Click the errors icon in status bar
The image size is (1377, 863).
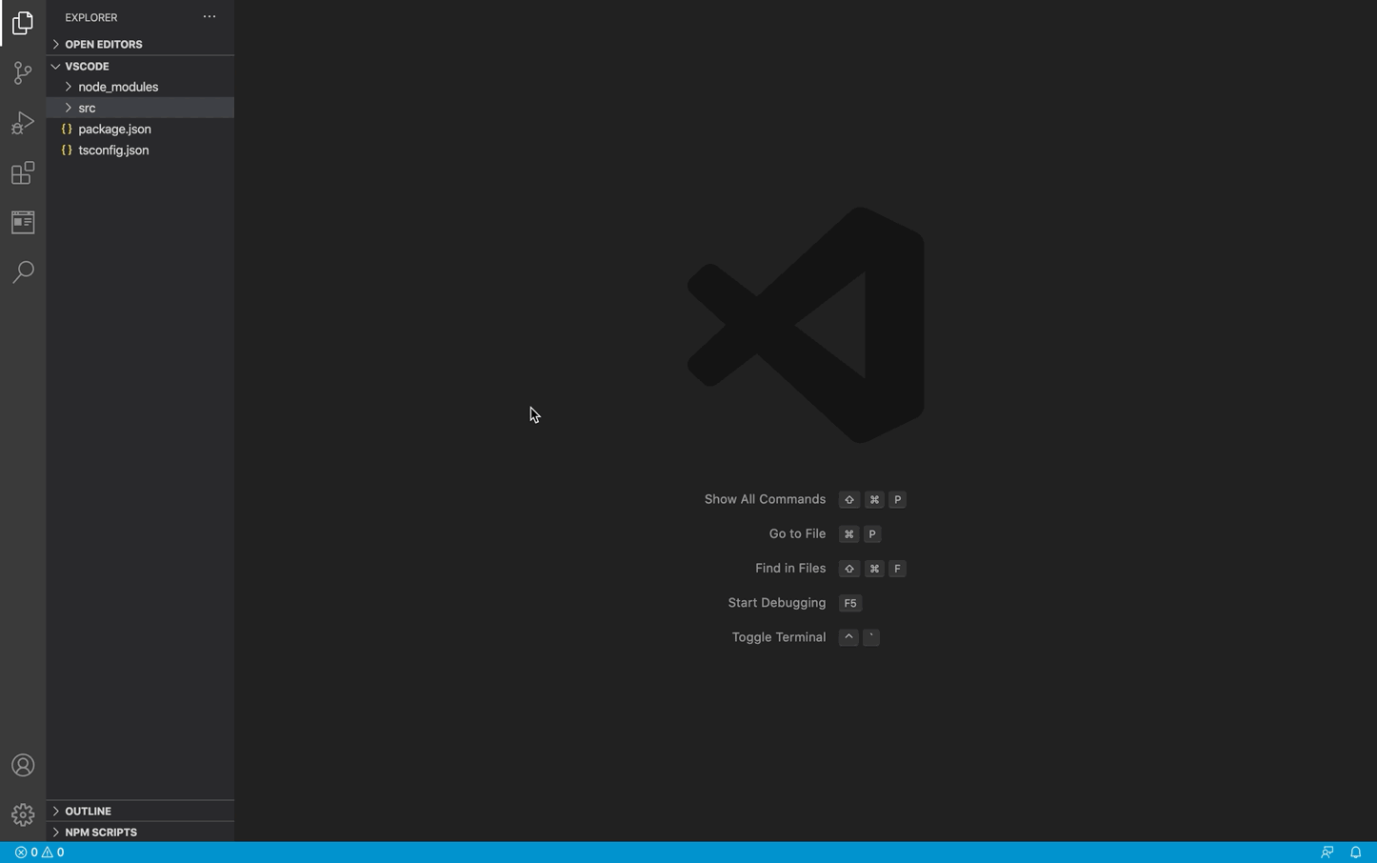tap(21, 853)
